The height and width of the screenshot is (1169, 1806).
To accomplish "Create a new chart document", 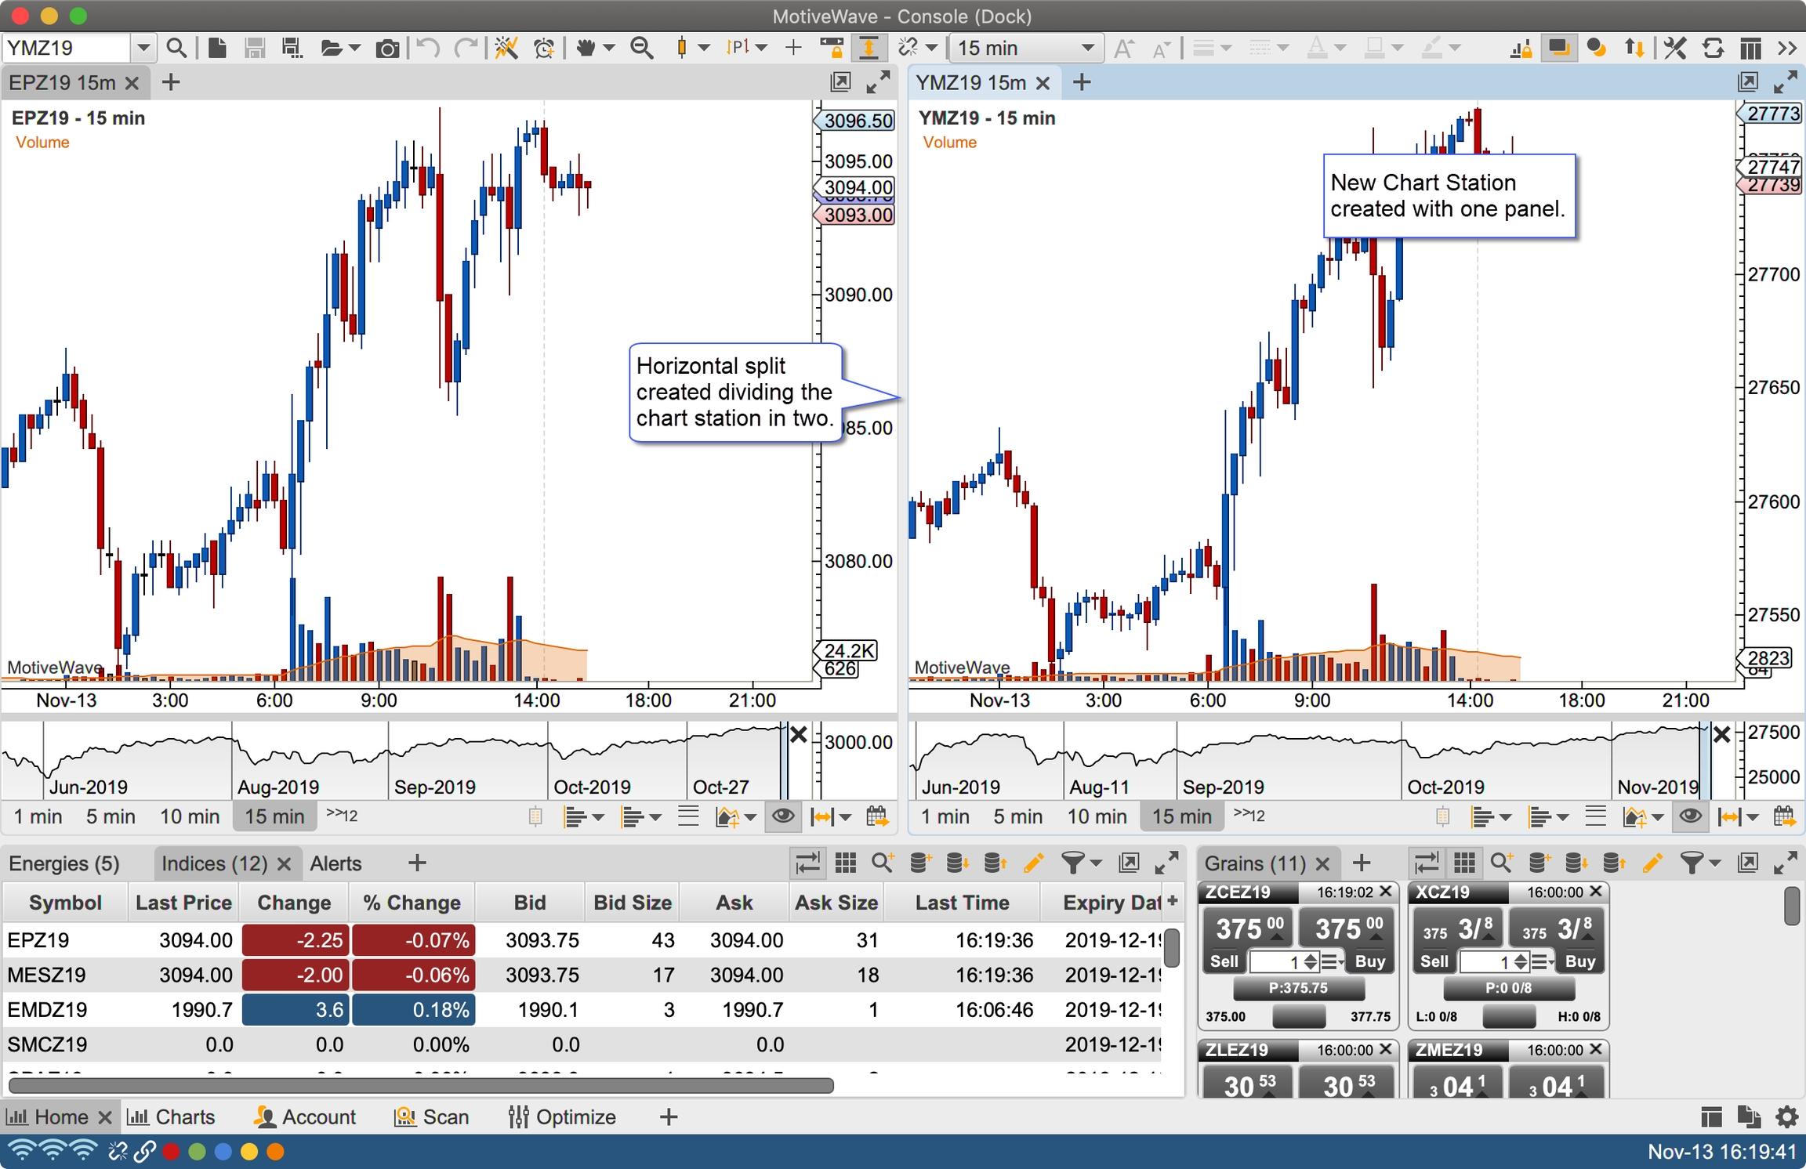I will (217, 48).
